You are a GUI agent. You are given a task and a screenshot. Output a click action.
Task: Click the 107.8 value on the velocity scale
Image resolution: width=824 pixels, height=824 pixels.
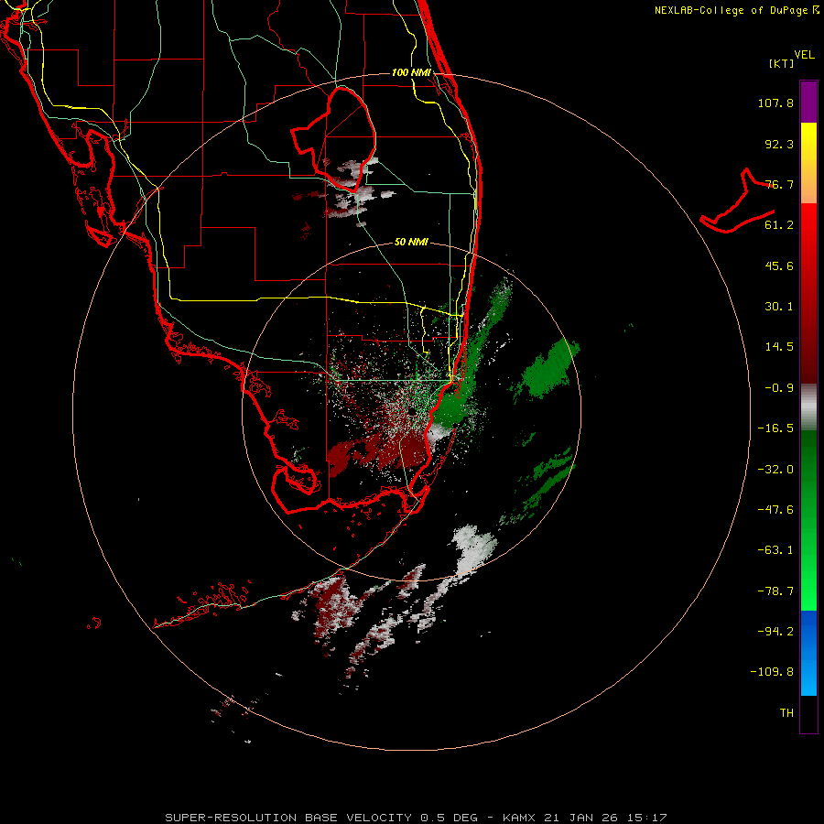point(775,103)
